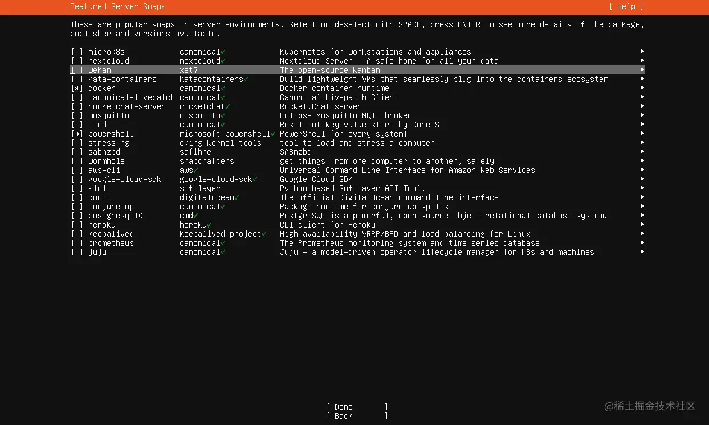709x425 pixels.
Task: Select the wekan snap checkbox
Action: (77, 70)
